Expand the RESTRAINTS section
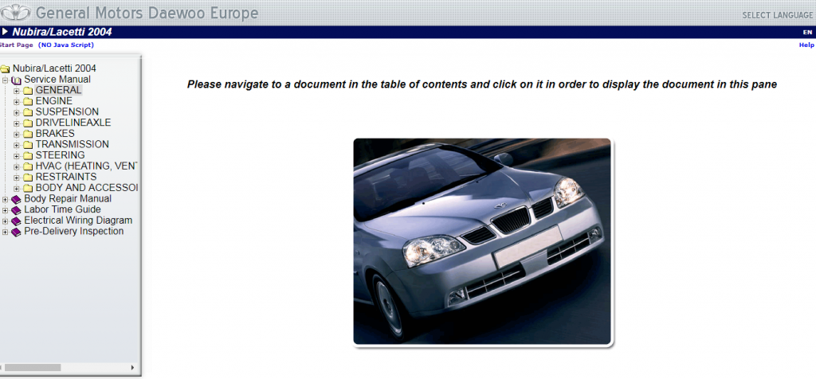 [x=17, y=178]
